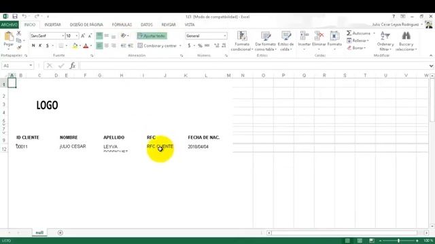Click the Copy icon
The height and width of the screenshot is (244, 435).
[19, 41]
